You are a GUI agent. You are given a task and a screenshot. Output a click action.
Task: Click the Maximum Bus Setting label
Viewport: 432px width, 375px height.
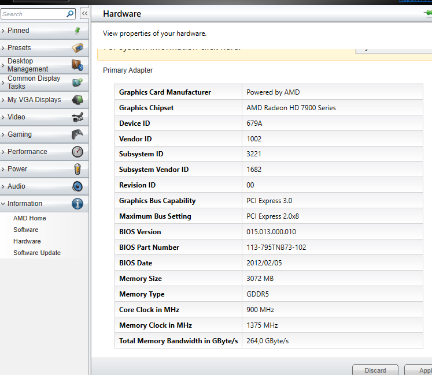click(155, 216)
